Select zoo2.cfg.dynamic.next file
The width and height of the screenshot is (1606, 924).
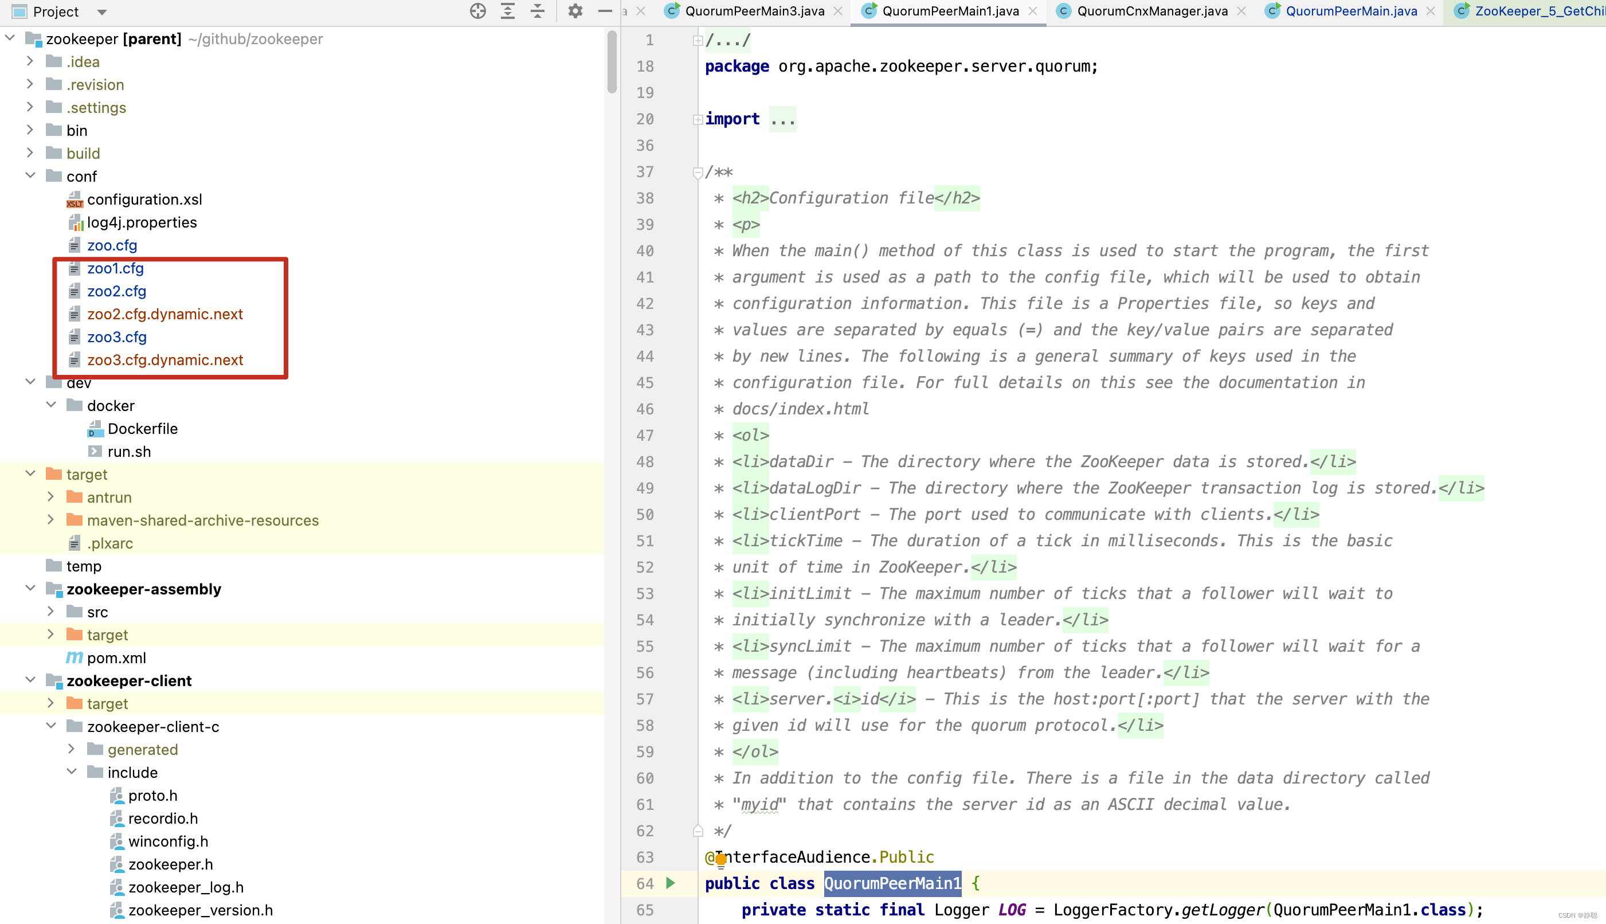coord(165,314)
